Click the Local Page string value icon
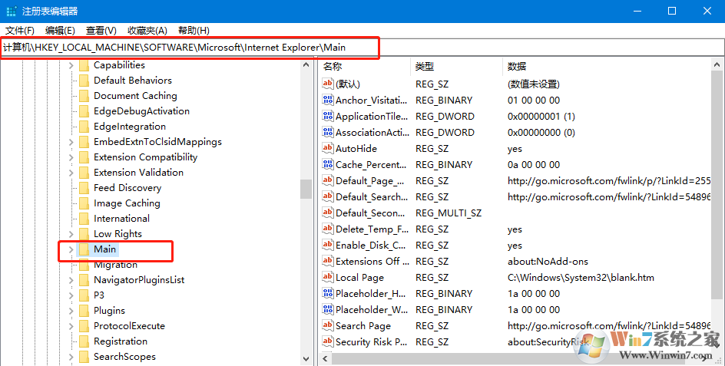Image resolution: width=725 pixels, height=366 pixels. click(328, 278)
